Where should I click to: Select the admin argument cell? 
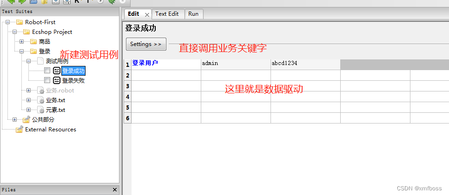[x=236, y=65]
